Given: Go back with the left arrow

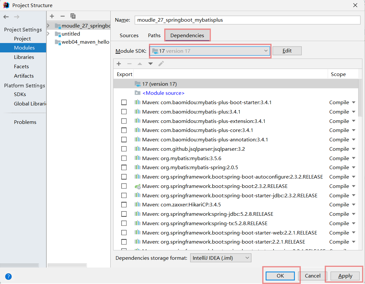Looking at the screenshot, I should pyautogui.click(x=6, y=17).
